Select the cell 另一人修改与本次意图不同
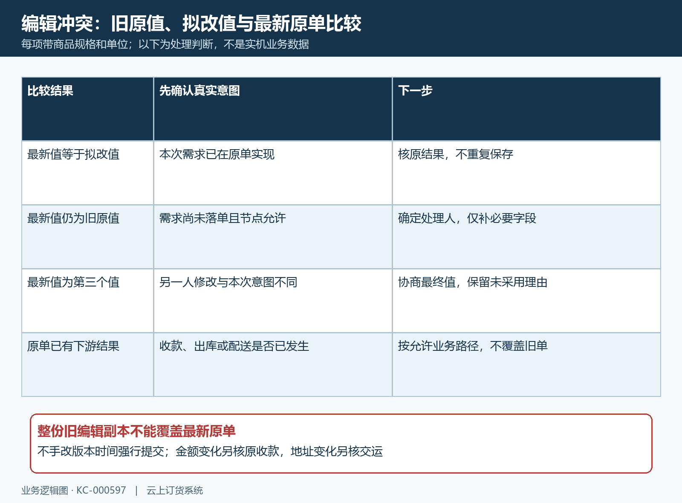Viewport: 682px width, 503px height. click(273, 301)
